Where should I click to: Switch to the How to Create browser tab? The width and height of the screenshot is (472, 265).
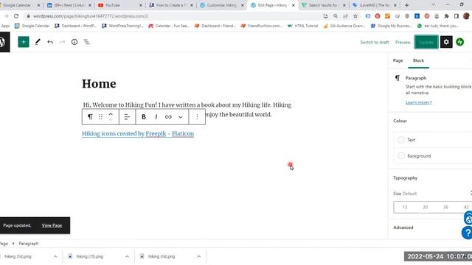pyautogui.click(x=170, y=5)
